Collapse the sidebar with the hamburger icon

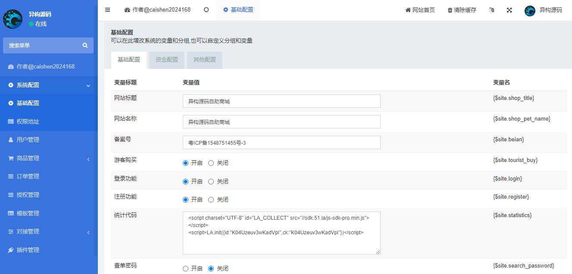107,9
